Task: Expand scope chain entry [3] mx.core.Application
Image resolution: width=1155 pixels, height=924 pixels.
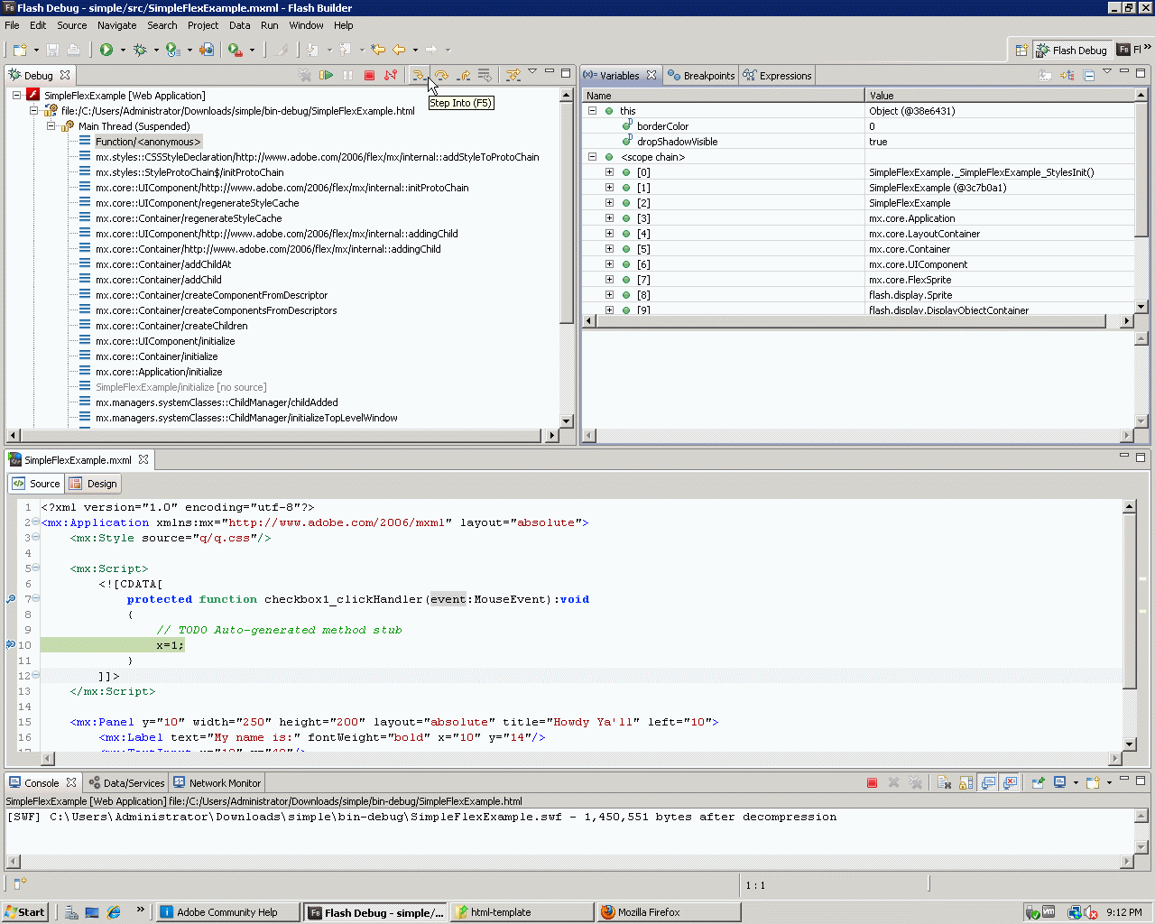Action: pos(609,218)
